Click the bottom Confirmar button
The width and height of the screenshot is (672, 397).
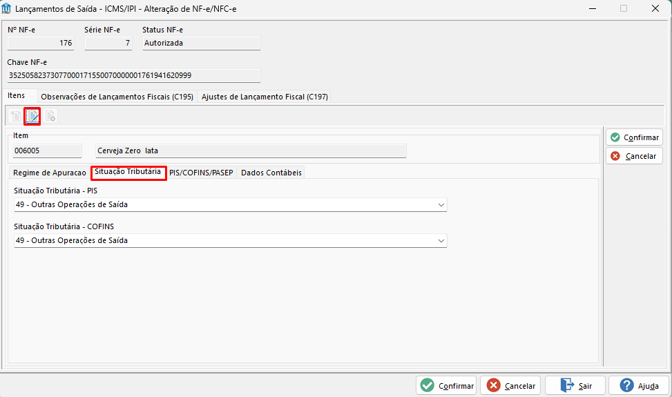point(446,385)
